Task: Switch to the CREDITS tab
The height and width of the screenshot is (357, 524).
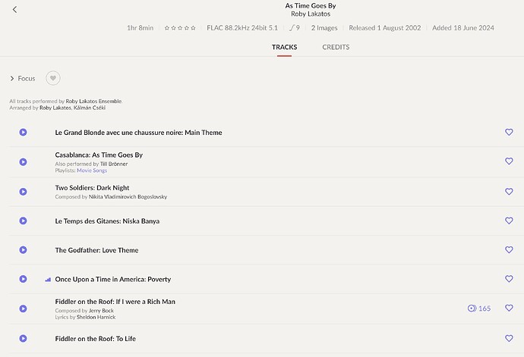Action: (x=336, y=47)
